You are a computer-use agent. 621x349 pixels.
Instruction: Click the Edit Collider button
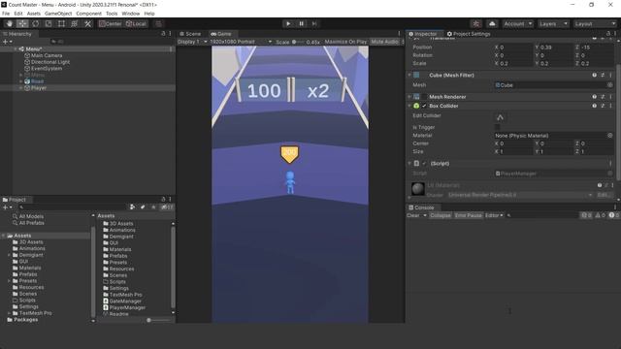tap(500, 117)
